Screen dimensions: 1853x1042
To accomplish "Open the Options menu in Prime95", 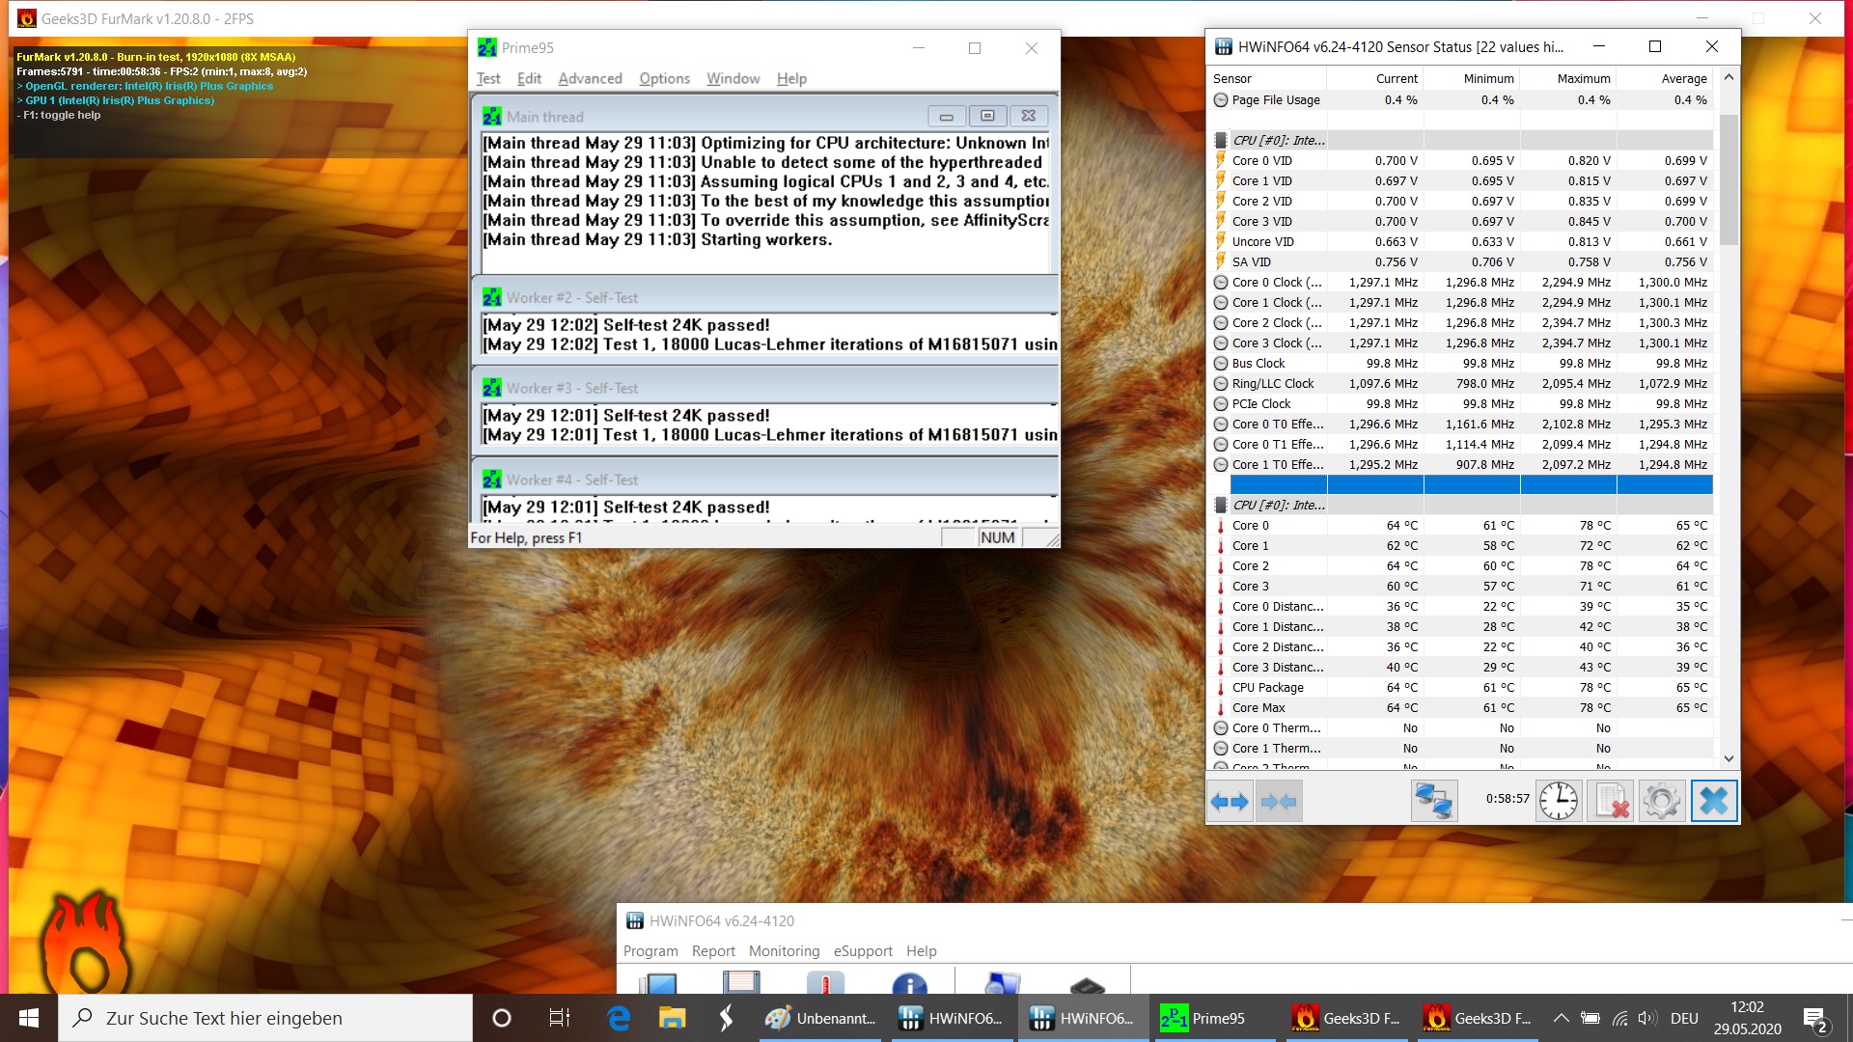I will 664,78.
